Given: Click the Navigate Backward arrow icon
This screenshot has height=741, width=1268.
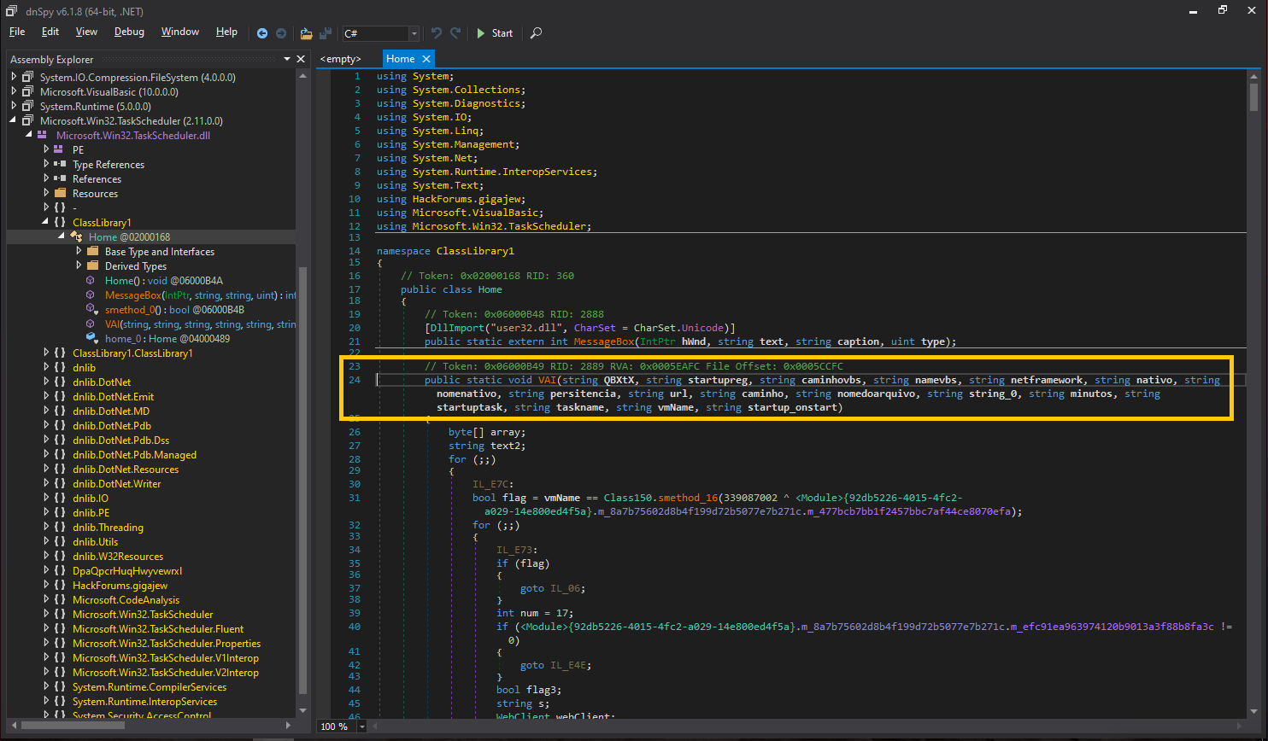Looking at the screenshot, I should tap(263, 33).
